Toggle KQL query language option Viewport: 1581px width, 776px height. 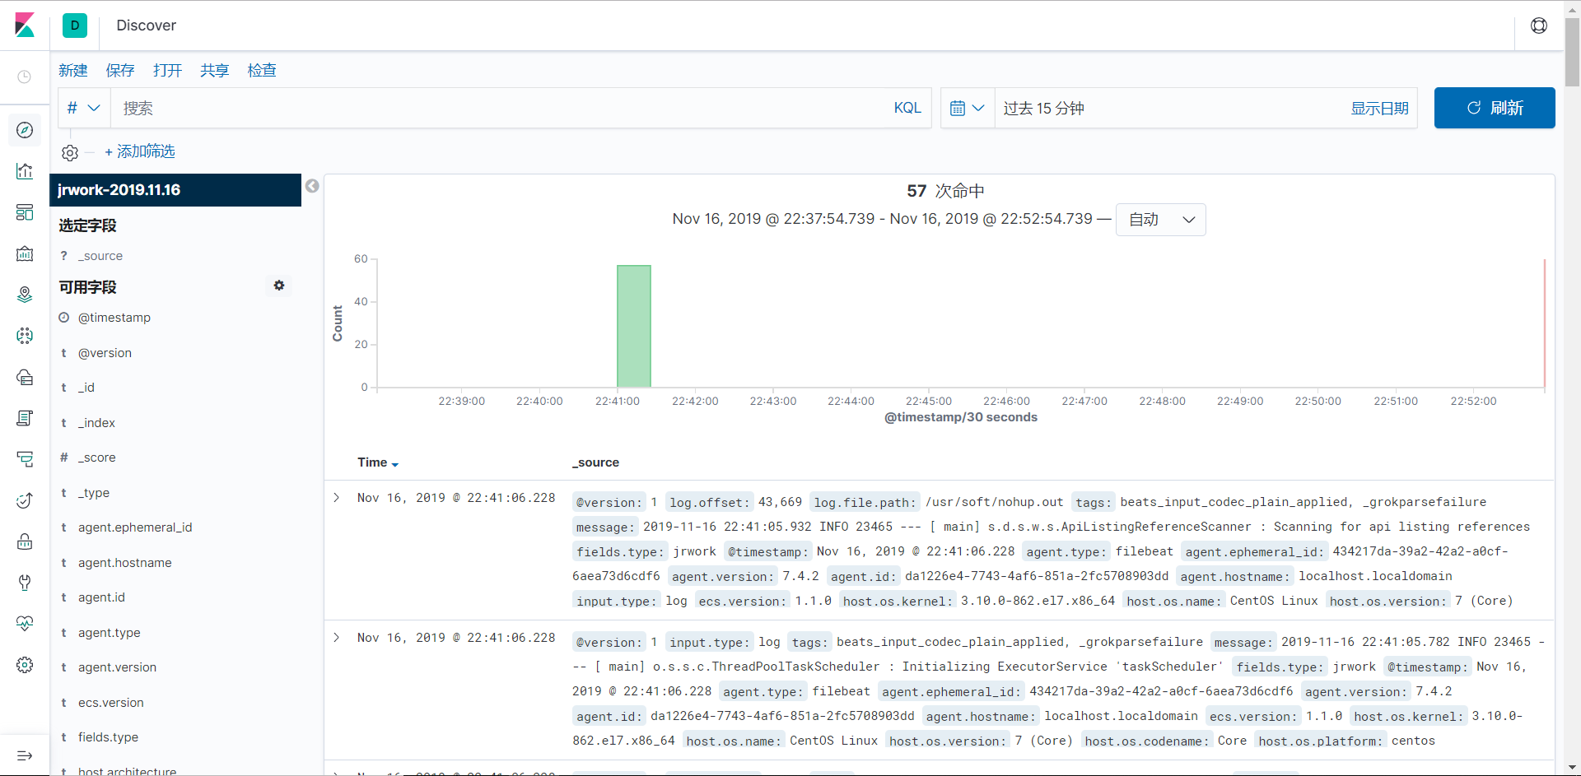pos(907,108)
